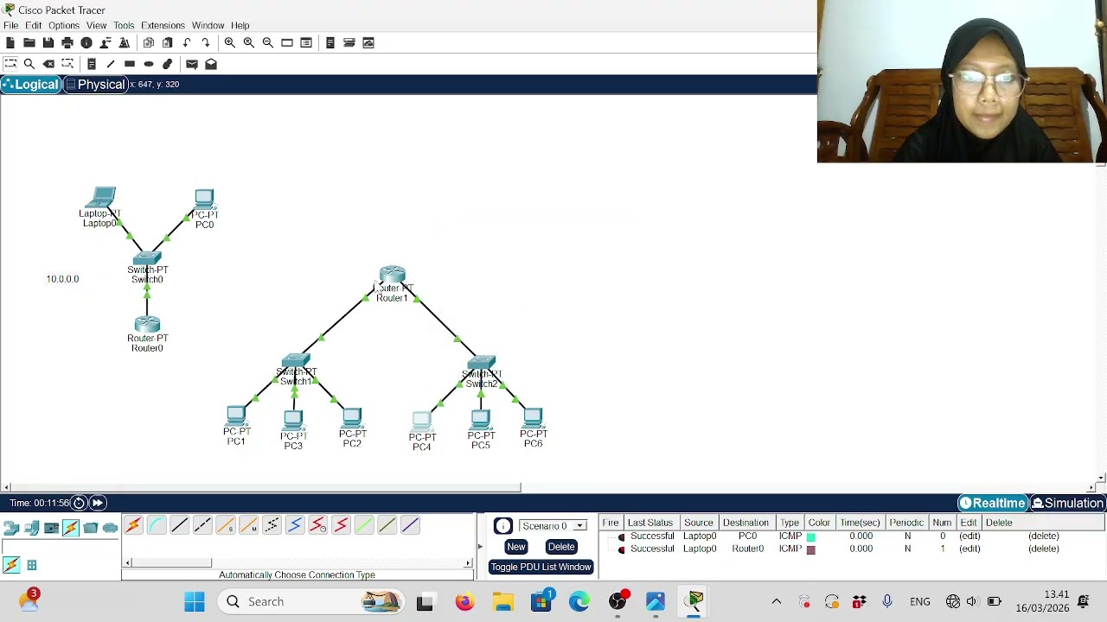1107x622 pixels.
Task: Open the Tools menu
Action: point(124,25)
